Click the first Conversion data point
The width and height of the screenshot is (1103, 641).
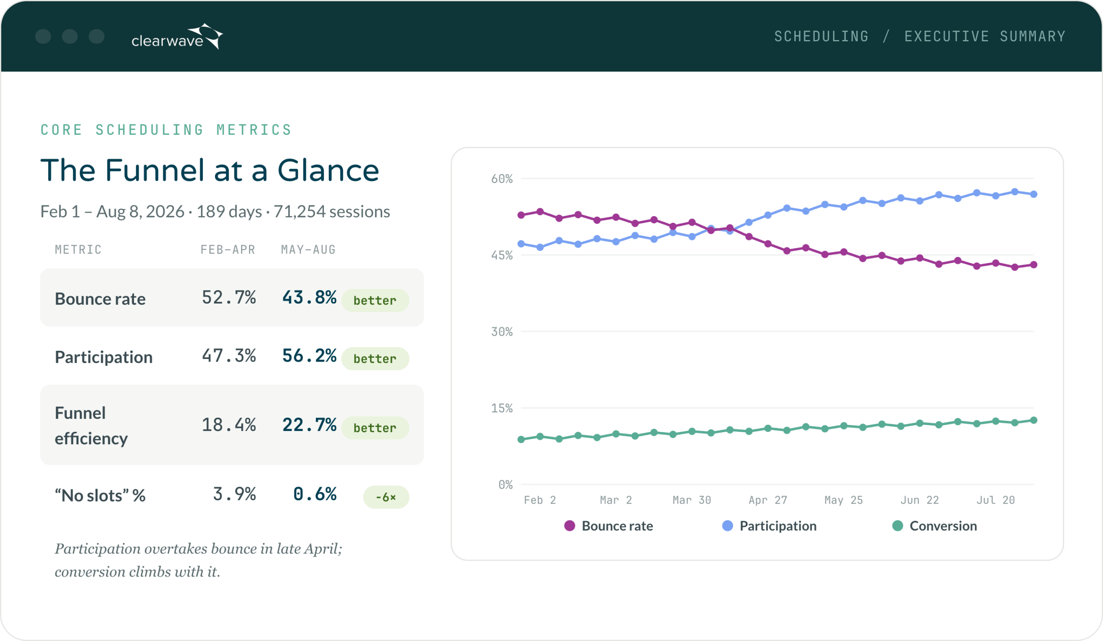tap(521, 440)
